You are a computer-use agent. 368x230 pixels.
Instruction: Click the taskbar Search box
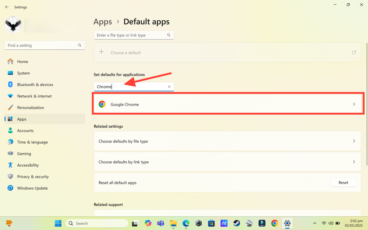click(x=97, y=223)
